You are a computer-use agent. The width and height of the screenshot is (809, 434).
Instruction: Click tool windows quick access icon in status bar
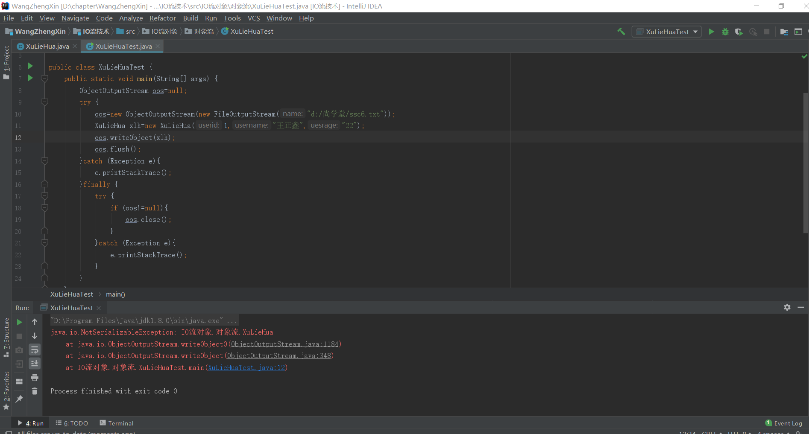pyautogui.click(x=8, y=432)
